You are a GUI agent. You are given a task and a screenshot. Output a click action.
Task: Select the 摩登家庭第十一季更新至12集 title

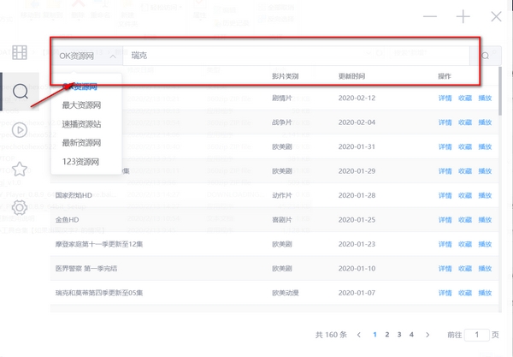pos(99,244)
